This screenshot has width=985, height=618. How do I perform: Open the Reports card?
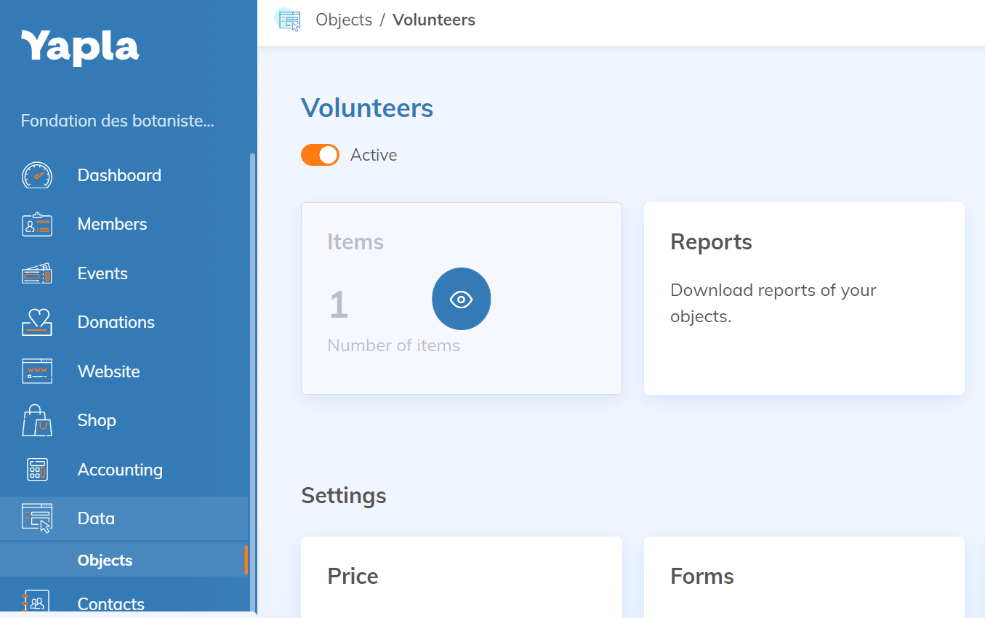[804, 299]
